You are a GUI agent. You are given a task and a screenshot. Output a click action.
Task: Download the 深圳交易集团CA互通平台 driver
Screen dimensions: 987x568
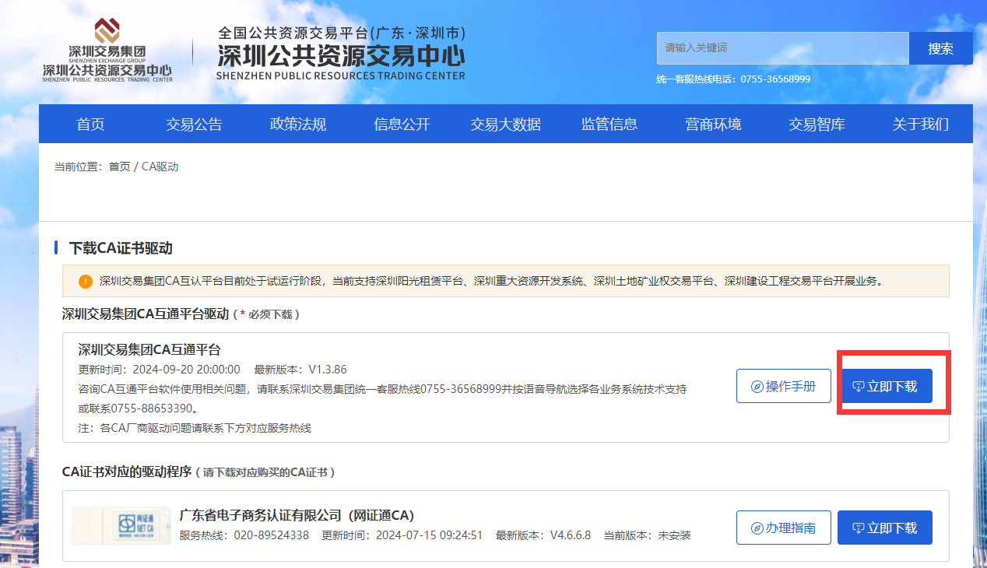click(x=884, y=386)
